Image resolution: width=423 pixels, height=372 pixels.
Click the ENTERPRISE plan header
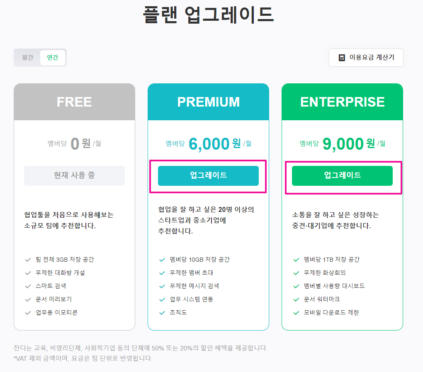pos(342,102)
